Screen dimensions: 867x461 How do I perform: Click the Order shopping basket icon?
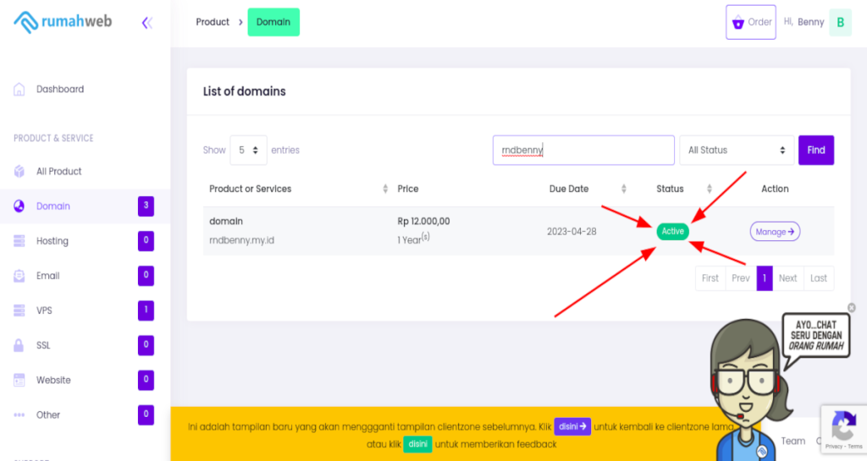[x=738, y=23]
